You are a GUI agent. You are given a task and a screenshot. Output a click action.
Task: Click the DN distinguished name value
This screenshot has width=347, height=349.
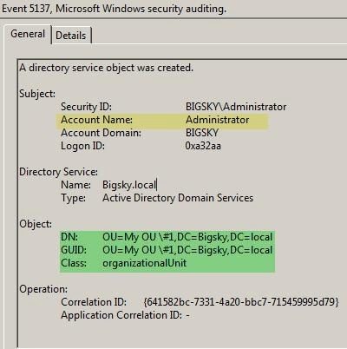tap(187, 237)
